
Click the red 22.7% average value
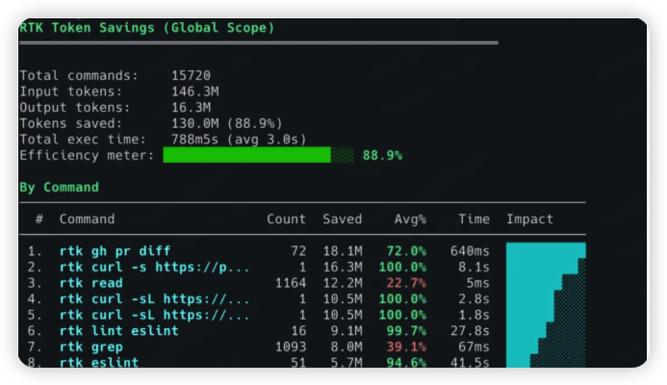[406, 283]
